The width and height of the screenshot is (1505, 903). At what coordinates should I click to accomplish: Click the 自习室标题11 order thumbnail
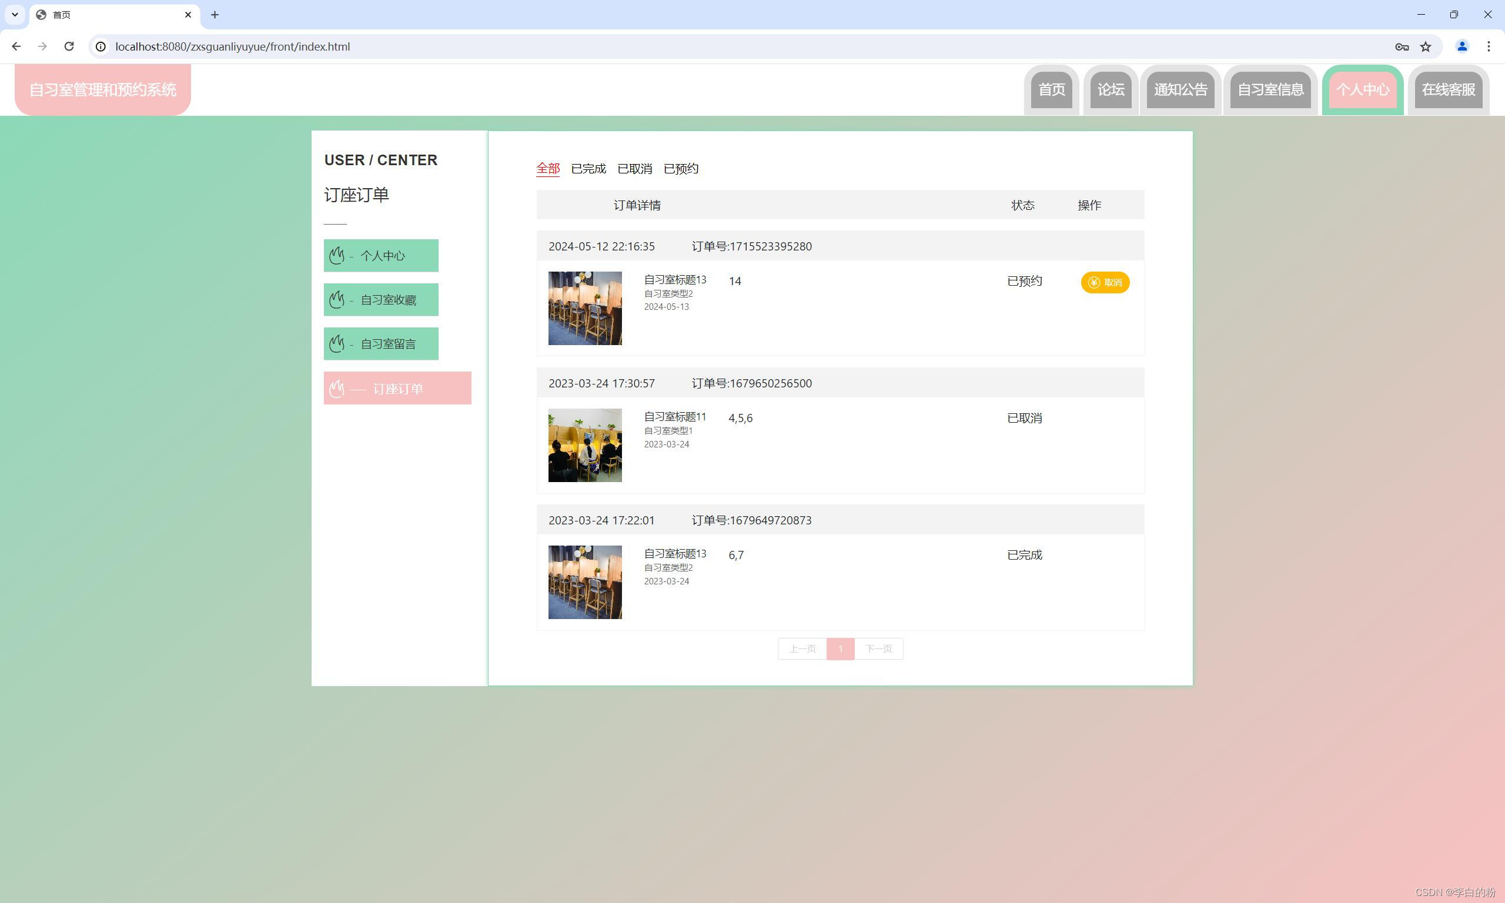point(584,445)
